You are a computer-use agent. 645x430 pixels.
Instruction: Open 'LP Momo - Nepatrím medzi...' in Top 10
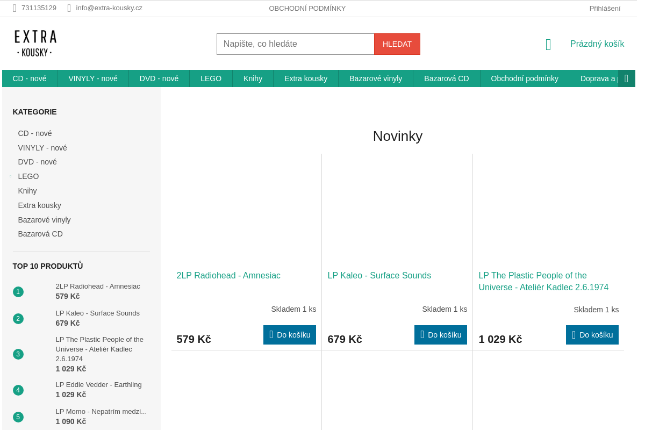101,412
